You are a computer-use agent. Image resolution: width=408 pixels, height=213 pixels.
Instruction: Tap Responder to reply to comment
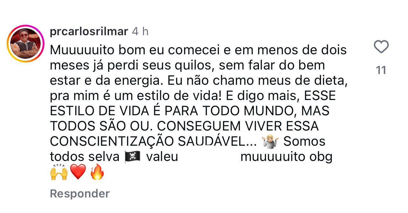pyautogui.click(x=80, y=193)
